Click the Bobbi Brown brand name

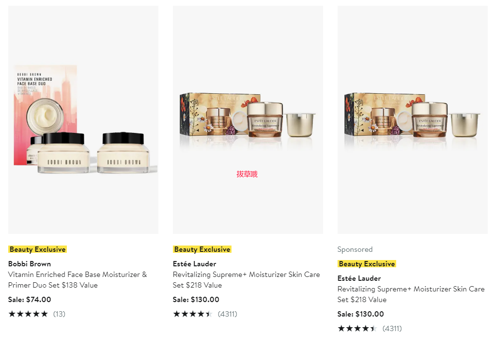pos(30,264)
